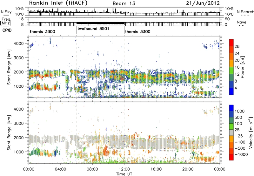Click the '20:00' time tick label

click(188, 169)
